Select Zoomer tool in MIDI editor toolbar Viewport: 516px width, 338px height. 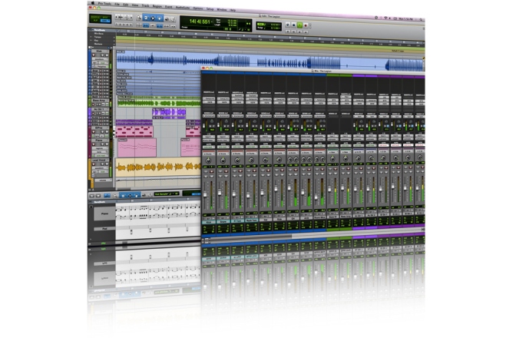115,196
